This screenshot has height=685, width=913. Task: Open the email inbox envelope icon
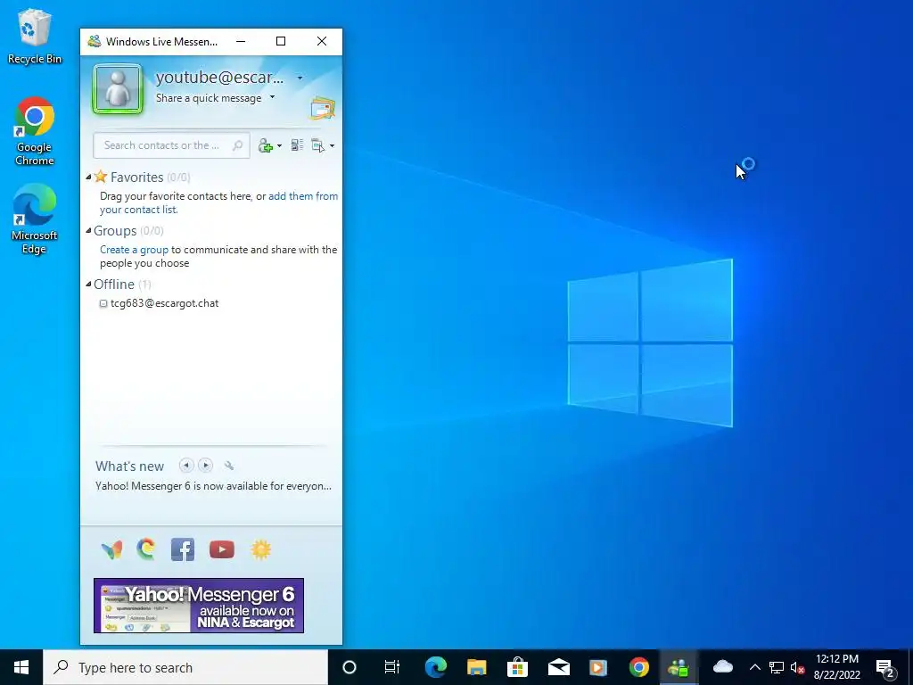click(323, 108)
